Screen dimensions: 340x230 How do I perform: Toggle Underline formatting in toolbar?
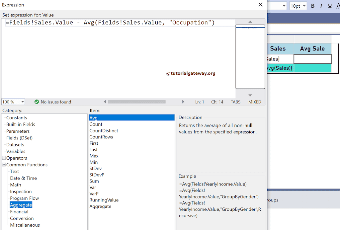point(330,6)
